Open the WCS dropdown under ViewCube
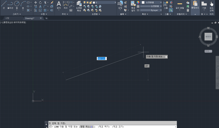The height and width of the screenshot is (128, 219). tap(208, 51)
